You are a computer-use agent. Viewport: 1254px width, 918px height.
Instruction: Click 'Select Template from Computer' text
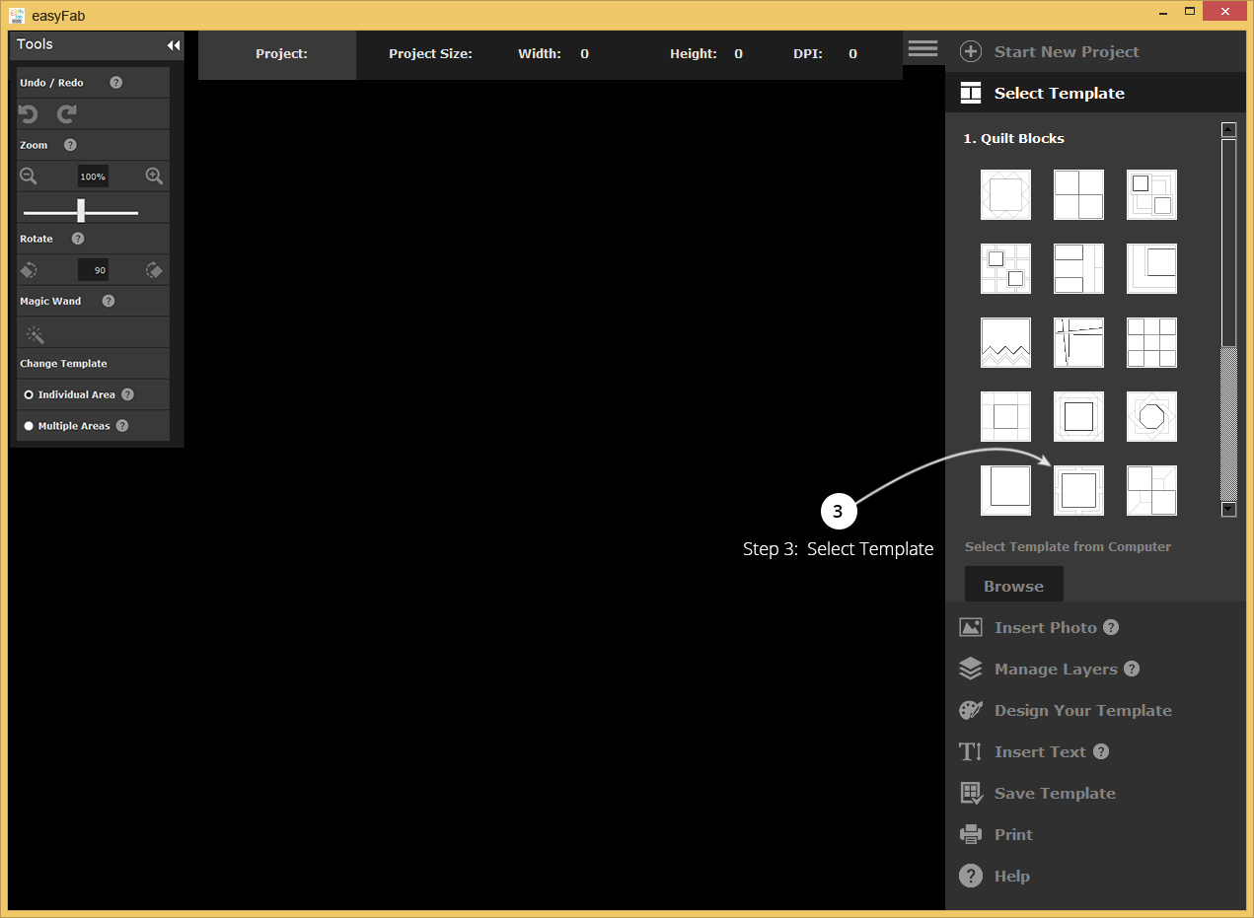coord(1068,546)
